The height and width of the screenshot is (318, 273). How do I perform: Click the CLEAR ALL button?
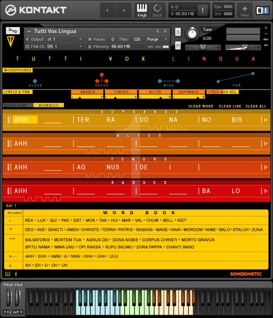coord(255,106)
